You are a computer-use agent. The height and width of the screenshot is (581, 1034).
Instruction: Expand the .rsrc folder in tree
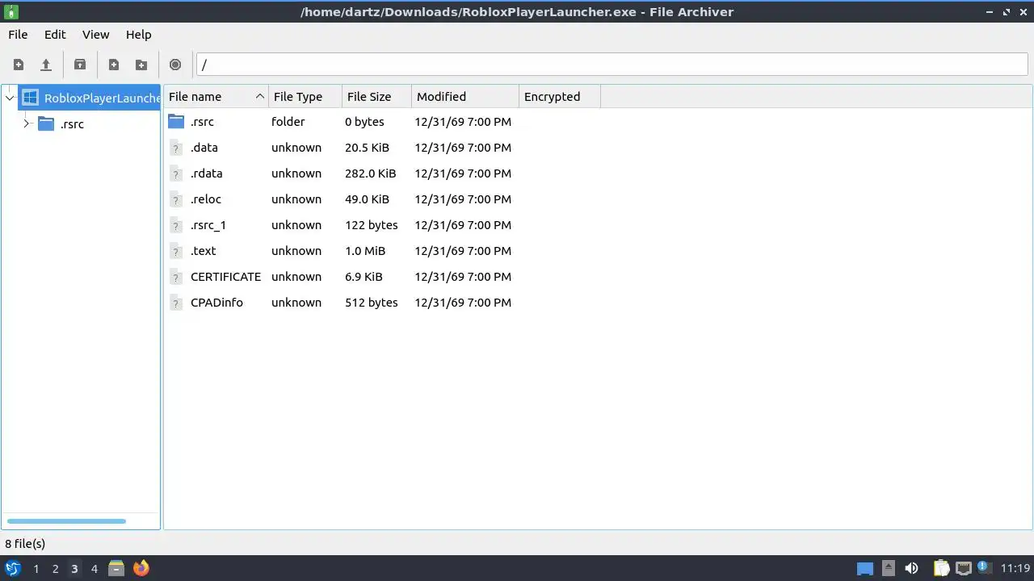pos(26,123)
